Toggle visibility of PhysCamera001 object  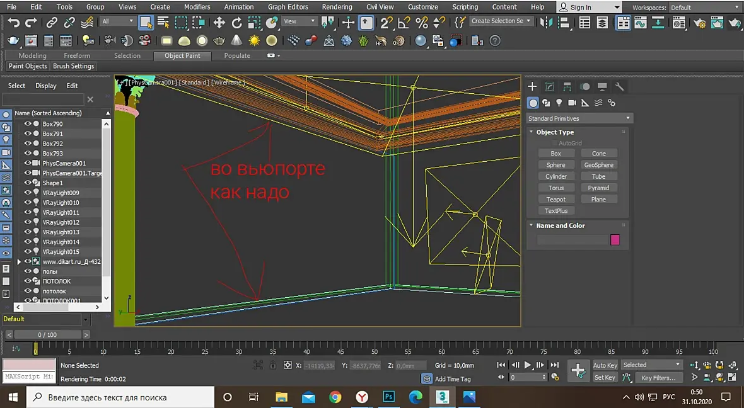pos(28,163)
